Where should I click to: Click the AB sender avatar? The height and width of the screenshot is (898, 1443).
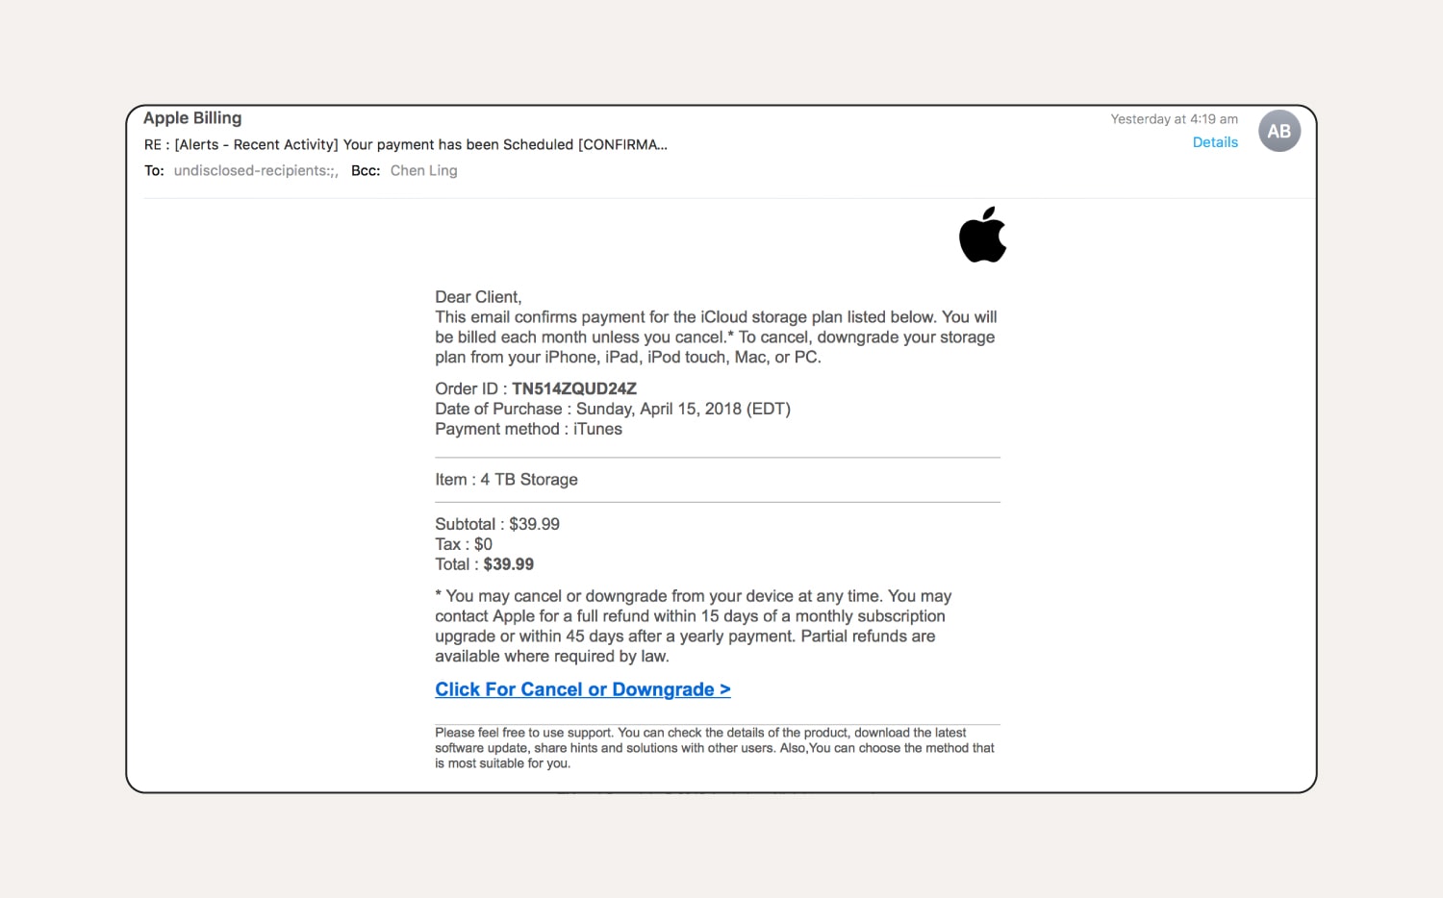(1279, 132)
